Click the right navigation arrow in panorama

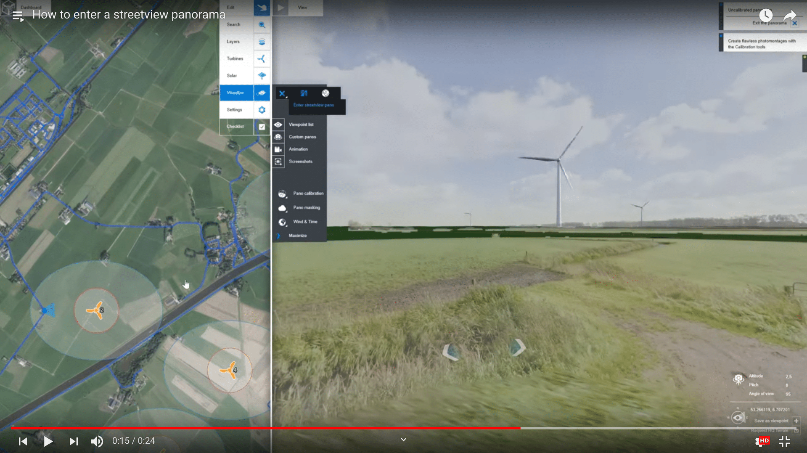tap(517, 347)
